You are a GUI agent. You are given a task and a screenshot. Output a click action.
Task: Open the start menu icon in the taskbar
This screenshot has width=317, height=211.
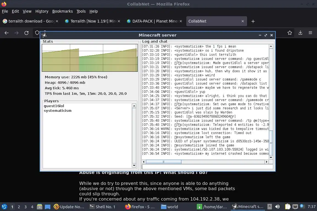click(x=4, y=207)
